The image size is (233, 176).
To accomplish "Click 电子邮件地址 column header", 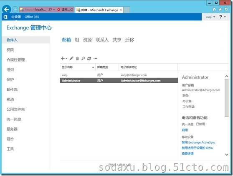I will click(148, 67).
